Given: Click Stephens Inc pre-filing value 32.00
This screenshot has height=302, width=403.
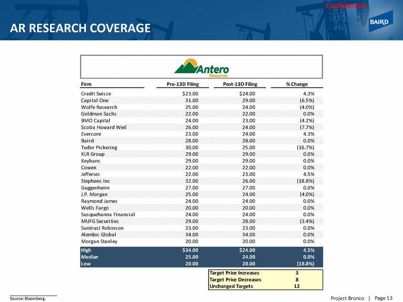Looking at the screenshot, I should coord(192,181).
